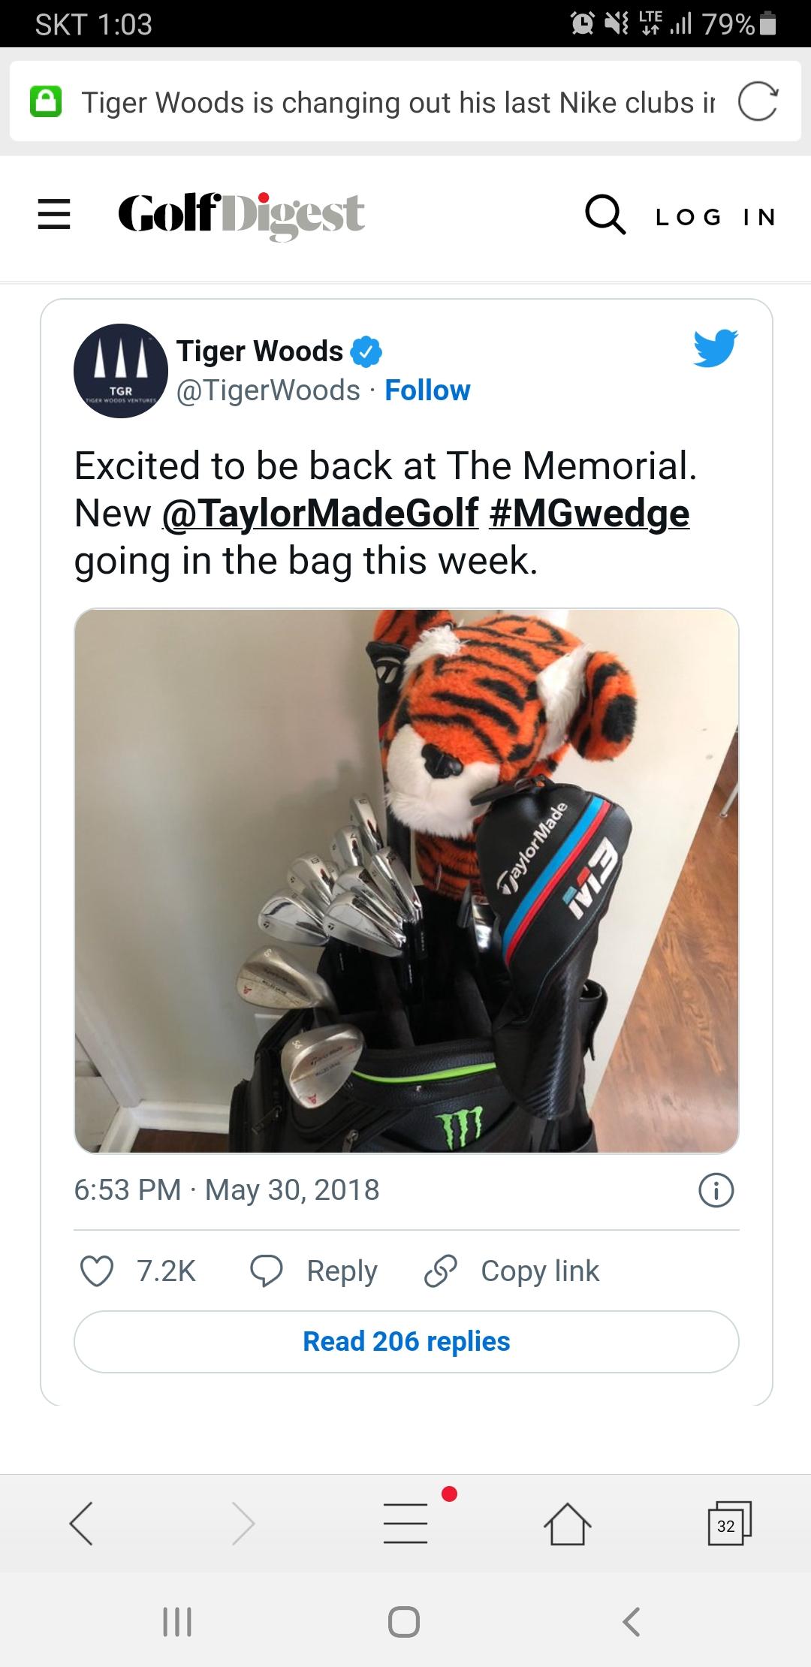The height and width of the screenshot is (1667, 811).
Task: Go back using browser back arrow
Action: tap(81, 1524)
